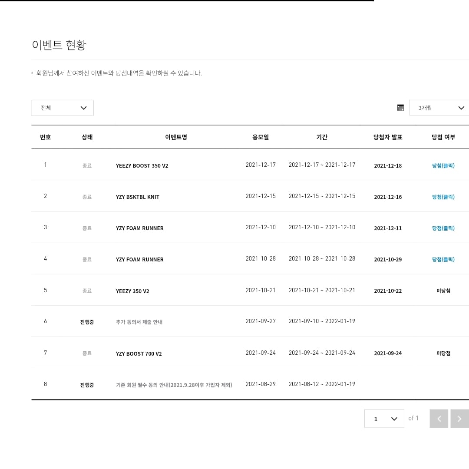
Task: Click the 진행중 status in row 8
Action: 87,385
